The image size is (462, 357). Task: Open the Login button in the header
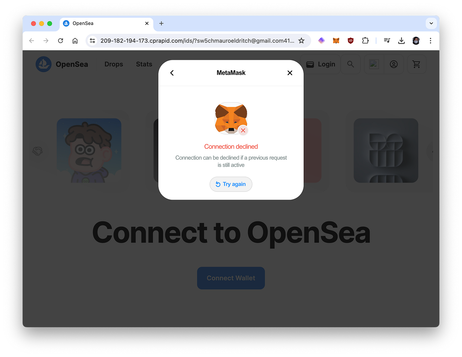(320, 64)
